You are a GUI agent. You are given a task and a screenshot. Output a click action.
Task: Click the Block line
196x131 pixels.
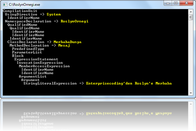(18, 56)
